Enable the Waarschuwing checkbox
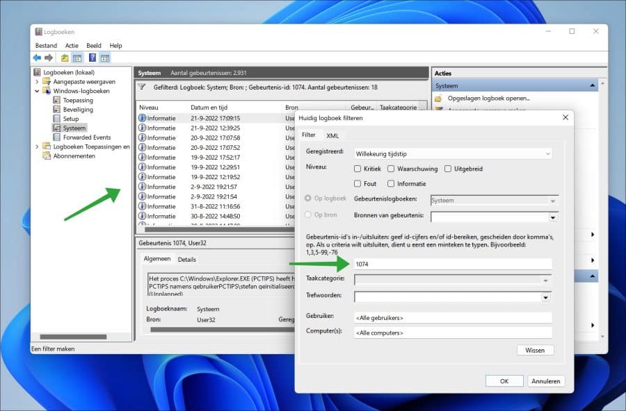 tap(391, 169)
